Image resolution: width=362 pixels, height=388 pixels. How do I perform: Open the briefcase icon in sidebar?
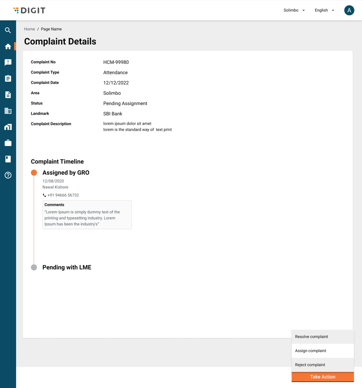(x=8, y=143)
